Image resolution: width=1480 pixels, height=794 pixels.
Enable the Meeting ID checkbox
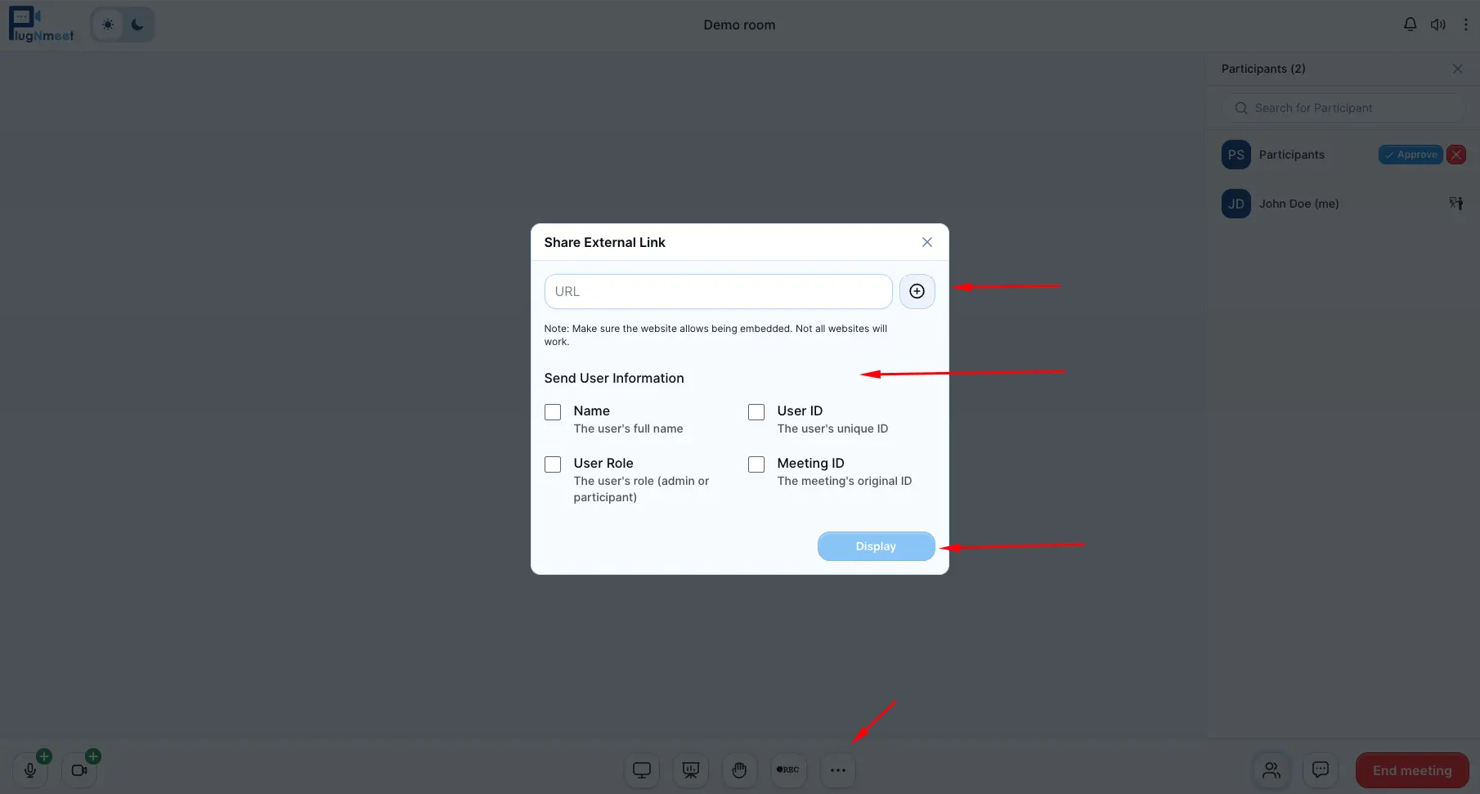tap(756, 464)
